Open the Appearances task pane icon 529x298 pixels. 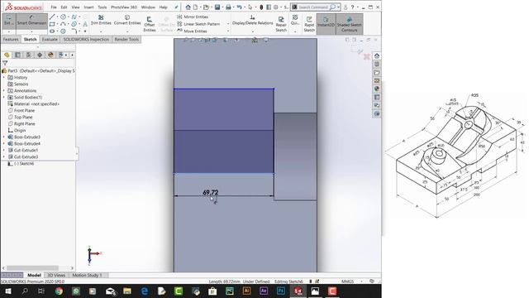coord(377,89)
